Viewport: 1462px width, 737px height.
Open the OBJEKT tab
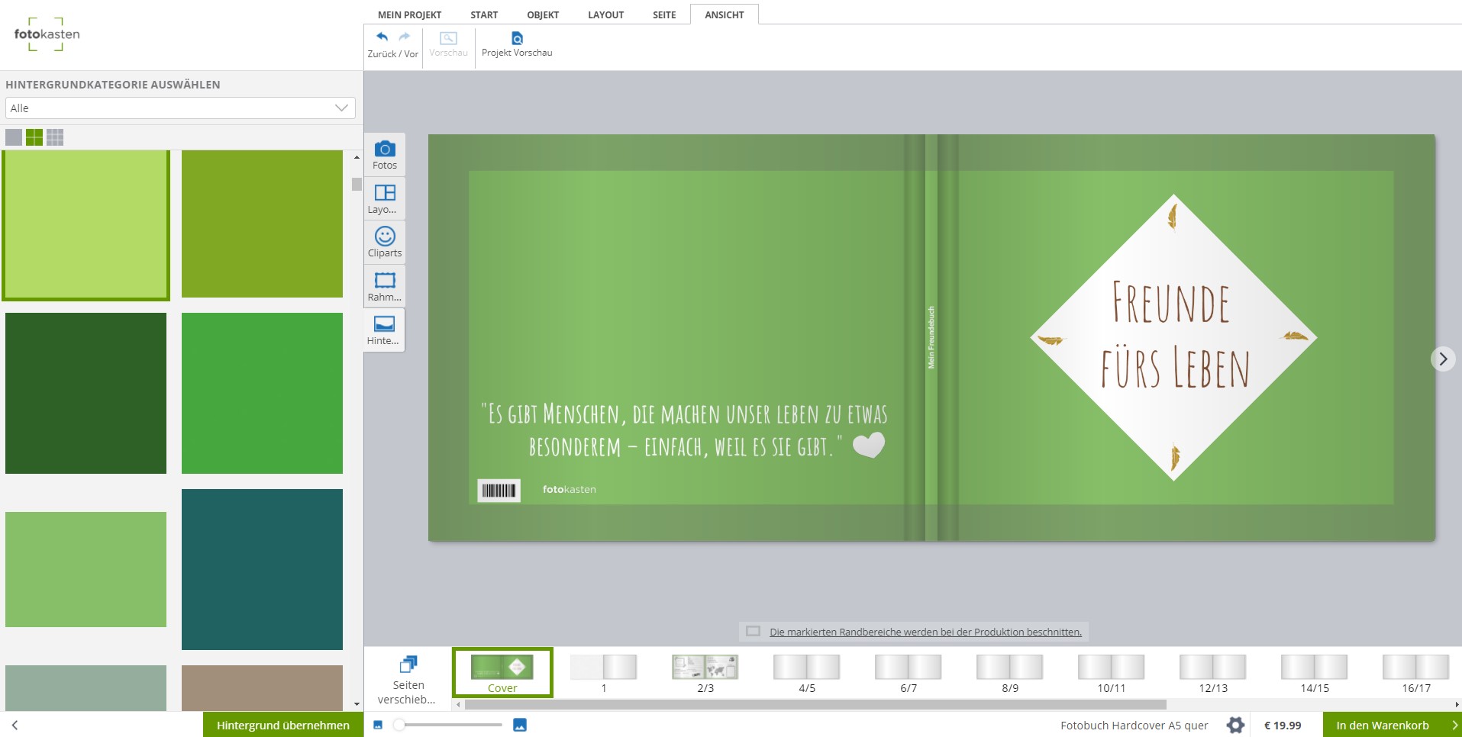[543, 14]
